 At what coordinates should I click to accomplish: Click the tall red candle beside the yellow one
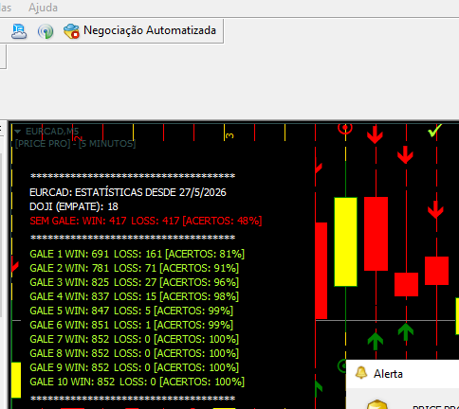[x=376, y=234]
